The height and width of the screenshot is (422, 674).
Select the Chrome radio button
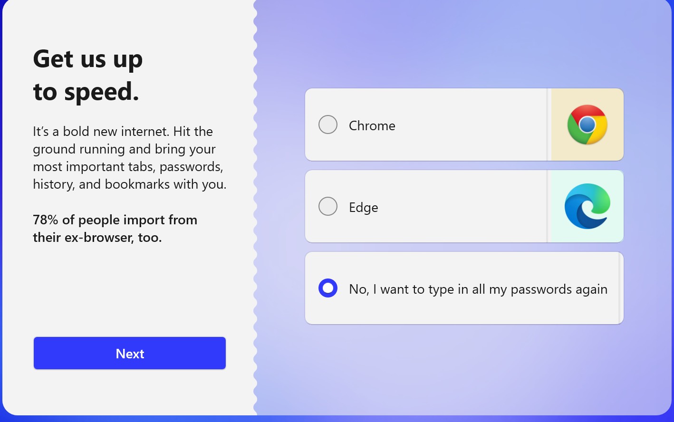point(328,125)
